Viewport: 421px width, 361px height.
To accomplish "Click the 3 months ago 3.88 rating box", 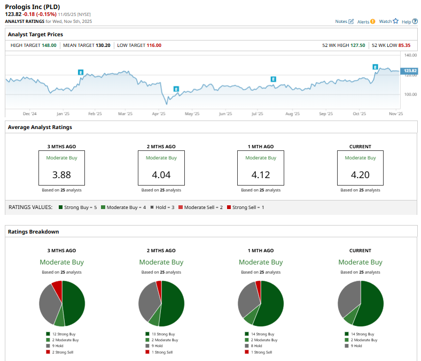I will pos(61,168).
